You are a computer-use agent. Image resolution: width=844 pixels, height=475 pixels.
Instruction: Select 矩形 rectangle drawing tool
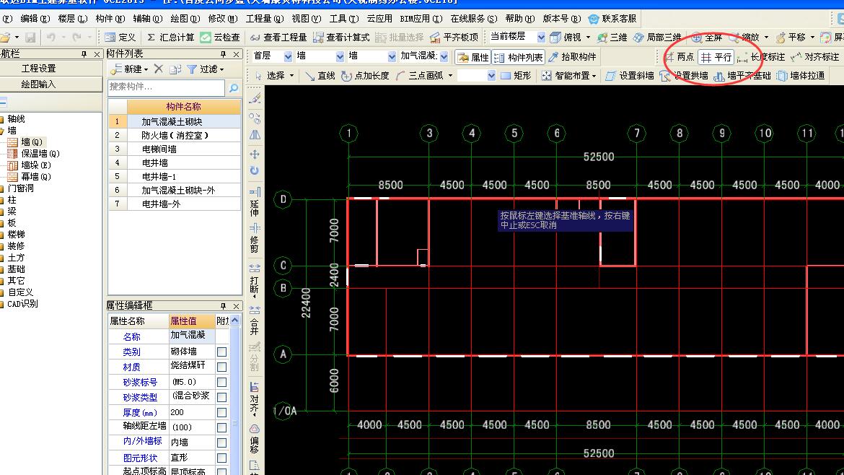tap(516, 76)
